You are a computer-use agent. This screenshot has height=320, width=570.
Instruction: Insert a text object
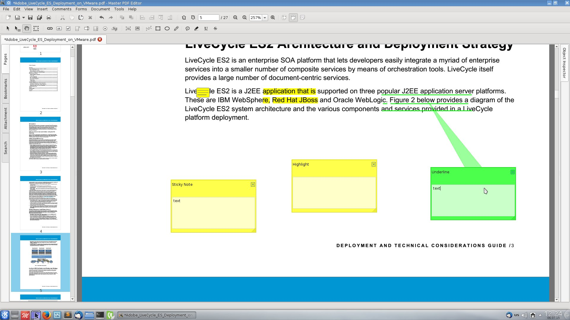128,28
